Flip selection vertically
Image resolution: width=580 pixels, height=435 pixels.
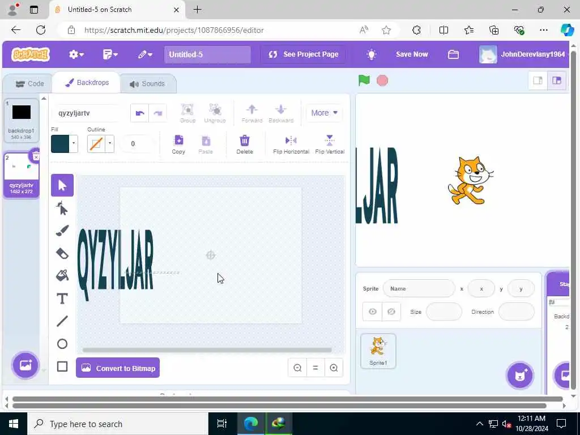click(330, 144)
